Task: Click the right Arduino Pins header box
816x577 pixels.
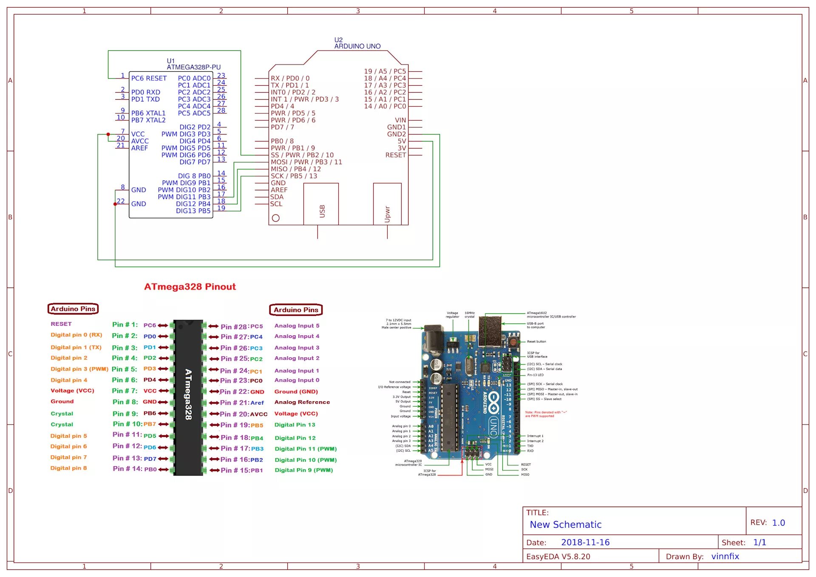Action: pos(296,310)
